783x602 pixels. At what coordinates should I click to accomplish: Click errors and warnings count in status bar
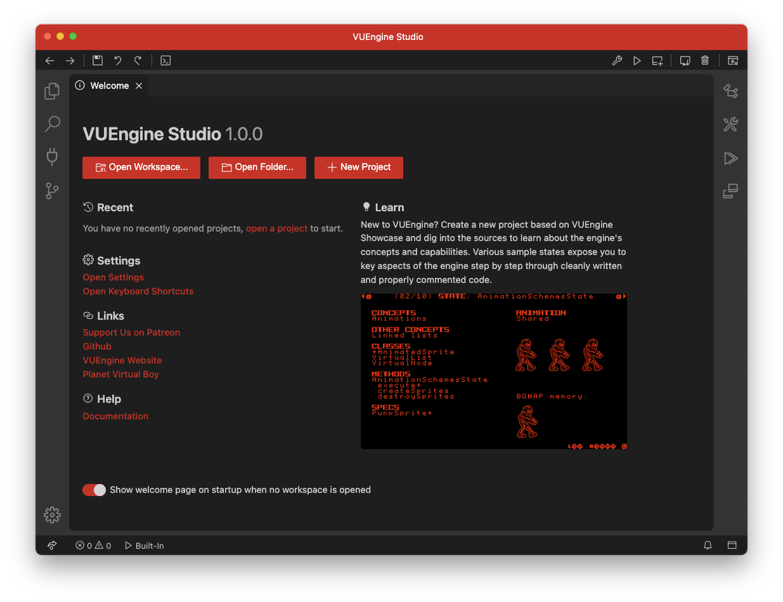click(93, 546)
